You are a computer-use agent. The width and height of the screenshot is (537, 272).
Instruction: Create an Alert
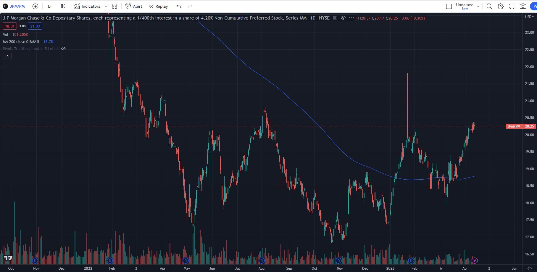point(134,6)
